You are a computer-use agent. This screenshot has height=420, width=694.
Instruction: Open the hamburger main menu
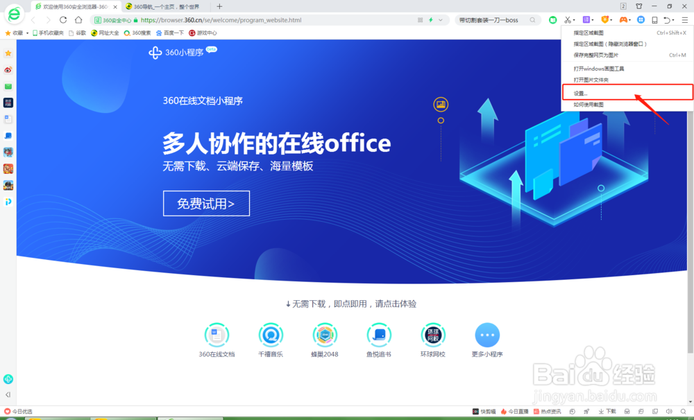click(x=685, y=20)
